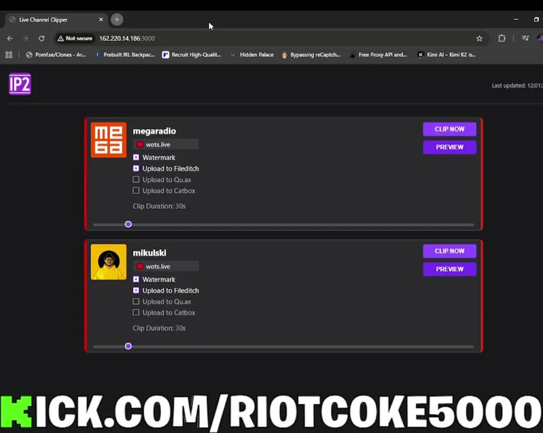Enable Upload to Qu.ax for megaradio

pyautogui.click(x=136, y=179)
